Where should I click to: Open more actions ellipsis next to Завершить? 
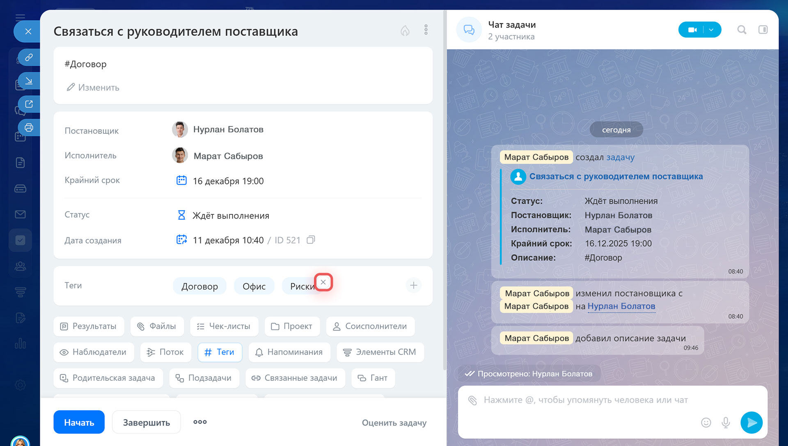[200, 422]
